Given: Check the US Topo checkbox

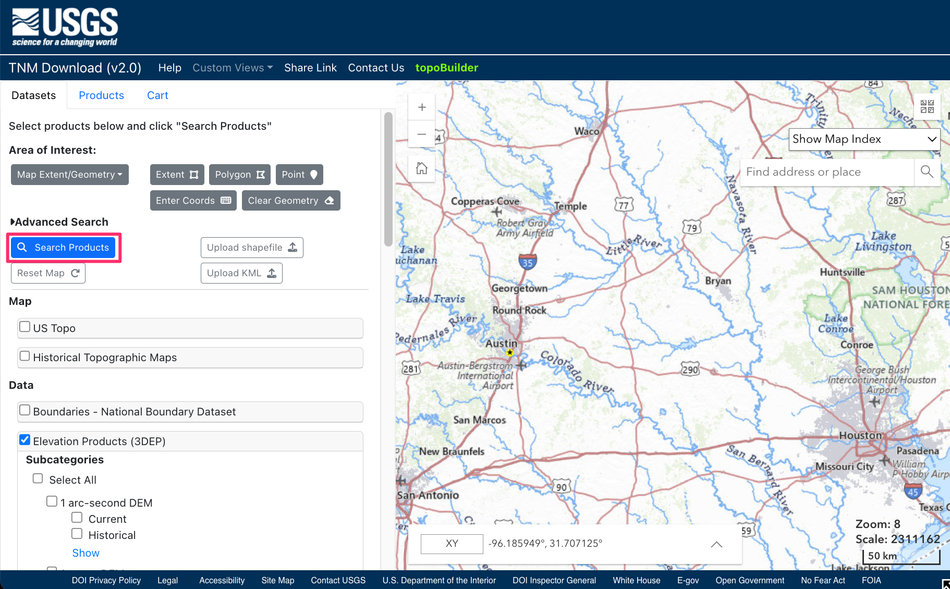Looking at the screenshot, I should pos(25,327).
